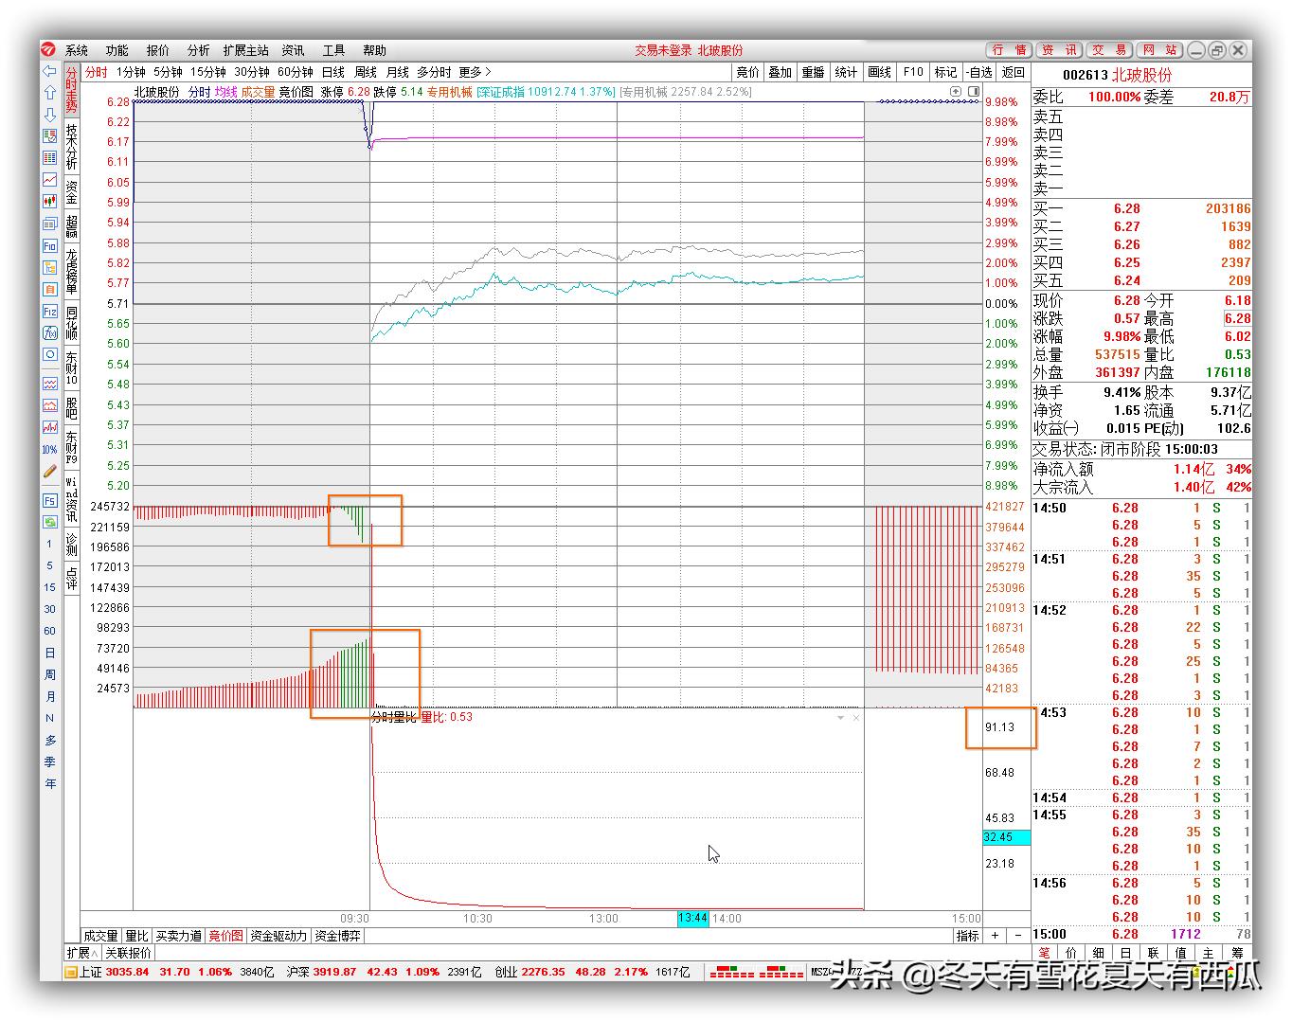The height and width of the screenshot is (1021, 1292).
Task: Switch to 月线 monthly chart
Action: [x=398, y=72]
